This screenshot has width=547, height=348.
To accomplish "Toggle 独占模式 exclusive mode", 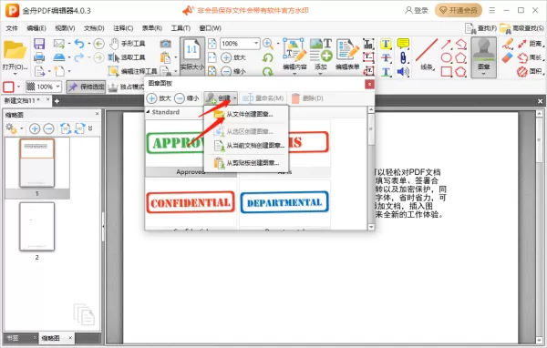I will coord(127,87).
